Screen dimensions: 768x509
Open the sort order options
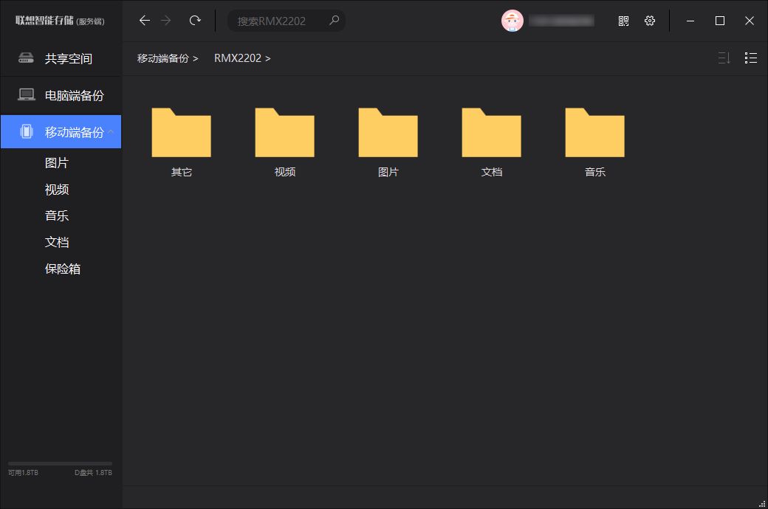[723, 58]
